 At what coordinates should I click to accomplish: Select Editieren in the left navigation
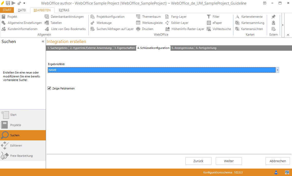[x=16, y=146]
